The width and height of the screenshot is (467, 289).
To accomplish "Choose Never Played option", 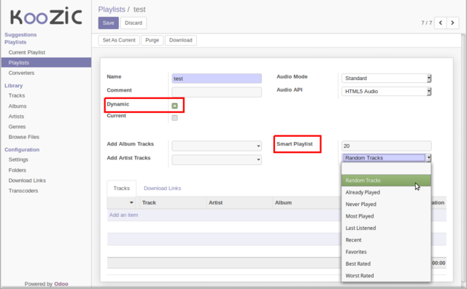I will pos(386,205).
